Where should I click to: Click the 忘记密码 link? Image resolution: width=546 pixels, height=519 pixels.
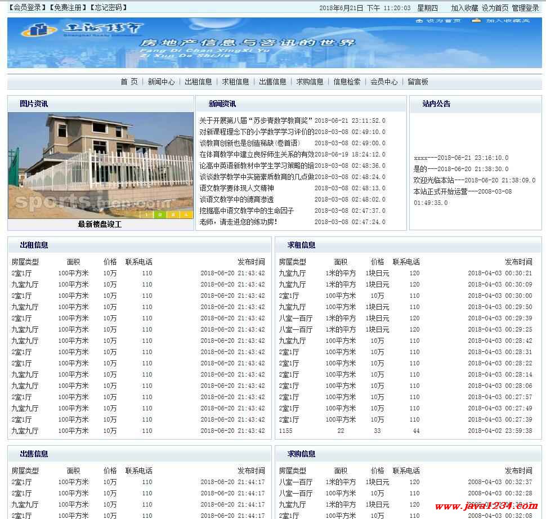click(x=108, y=8)
